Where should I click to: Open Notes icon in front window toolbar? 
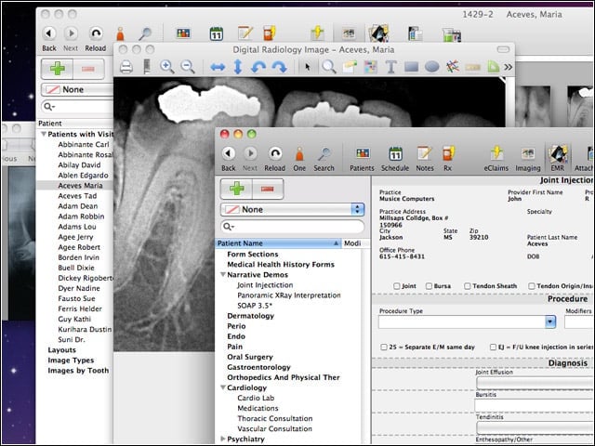coord(424,153)
